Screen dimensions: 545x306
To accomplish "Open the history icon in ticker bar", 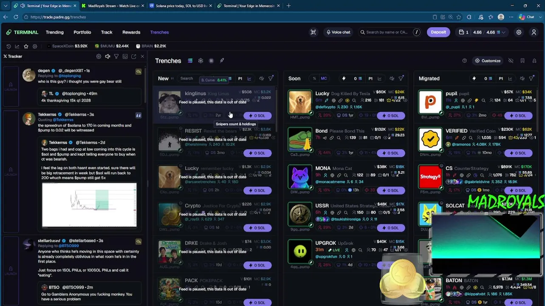I will coord(8,46).
